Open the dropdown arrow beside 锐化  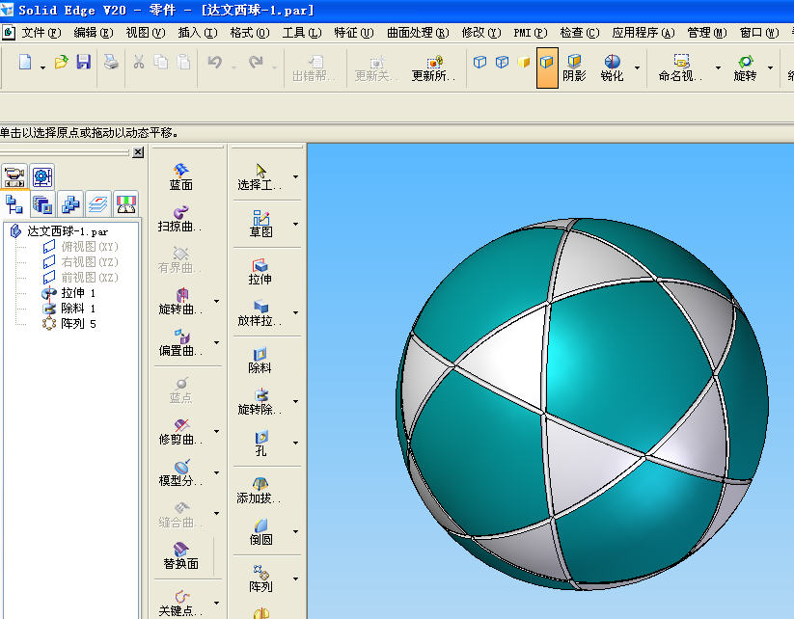(637, 67)
